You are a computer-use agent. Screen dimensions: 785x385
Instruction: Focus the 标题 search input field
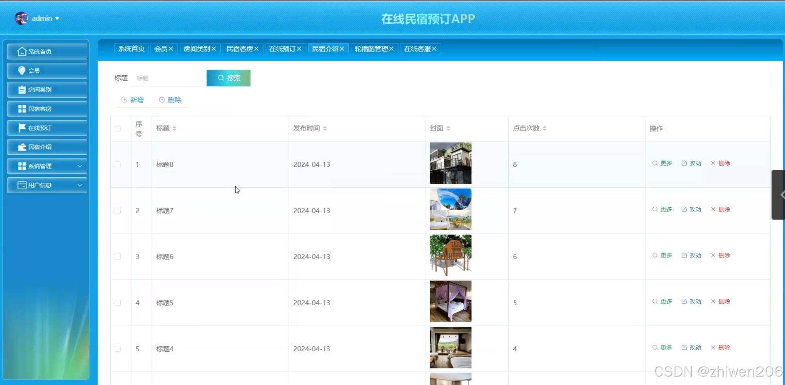[x=168, y=78]
